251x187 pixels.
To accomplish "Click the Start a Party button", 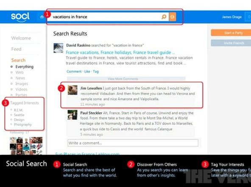I will [x=231, y=33].
